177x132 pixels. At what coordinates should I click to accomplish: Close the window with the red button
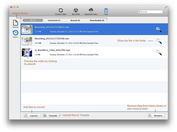11,7
